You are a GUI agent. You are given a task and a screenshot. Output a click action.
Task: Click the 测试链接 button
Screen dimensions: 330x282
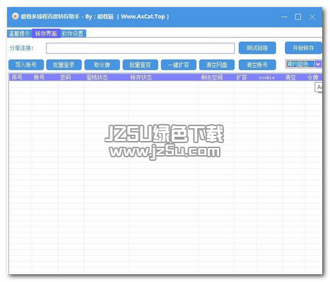point(257,48)
